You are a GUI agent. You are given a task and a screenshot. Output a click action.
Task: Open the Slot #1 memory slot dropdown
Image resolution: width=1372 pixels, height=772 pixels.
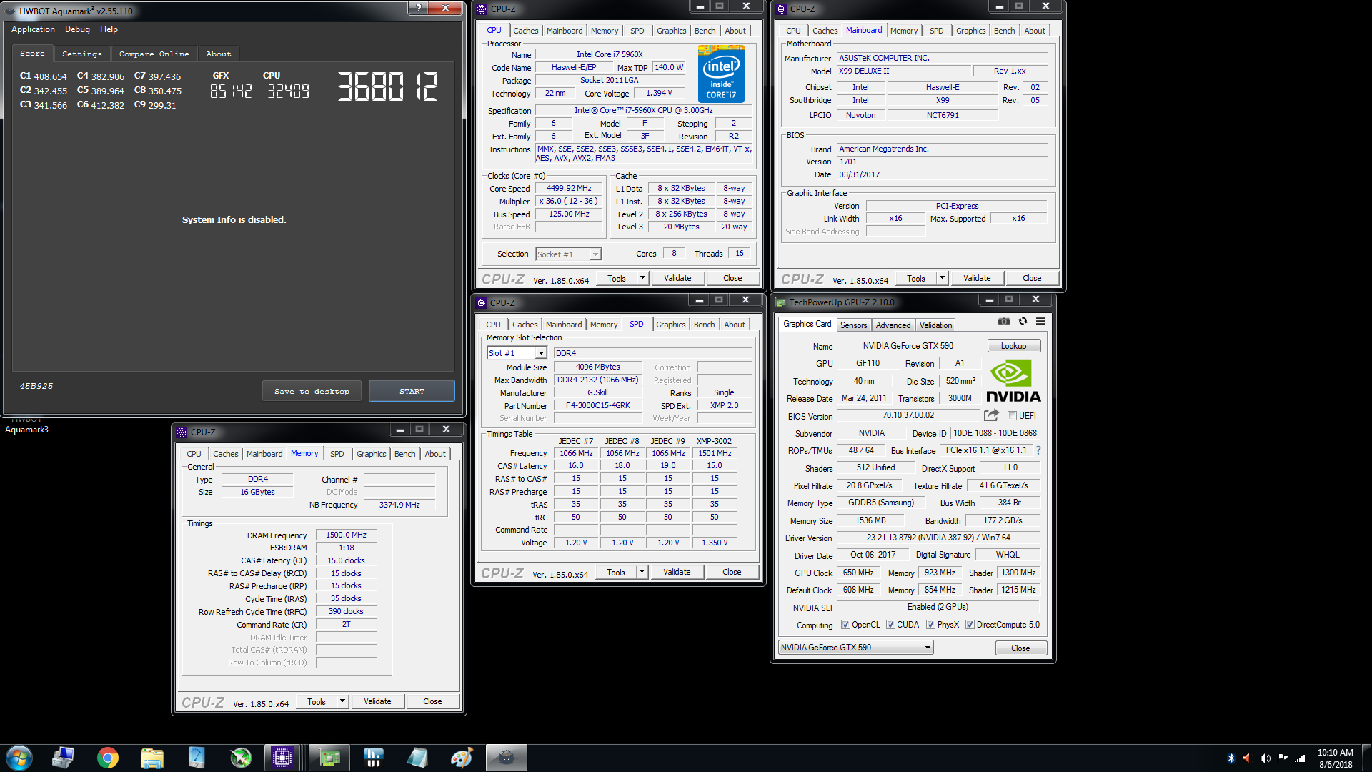(x=517, y=353)
